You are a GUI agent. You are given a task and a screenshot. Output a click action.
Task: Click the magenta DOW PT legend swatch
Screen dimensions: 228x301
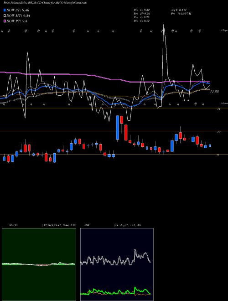5,21
